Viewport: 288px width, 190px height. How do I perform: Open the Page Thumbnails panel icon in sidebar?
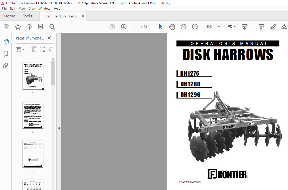pyautogui.click(x=6, y=42)
